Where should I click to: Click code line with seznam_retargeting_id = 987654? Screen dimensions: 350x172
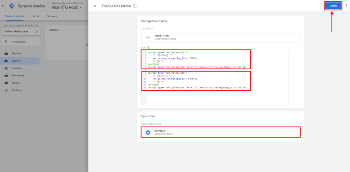click(175, 78)
